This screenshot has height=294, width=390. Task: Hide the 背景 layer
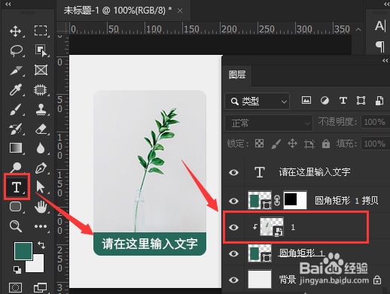tap(233, 280)
